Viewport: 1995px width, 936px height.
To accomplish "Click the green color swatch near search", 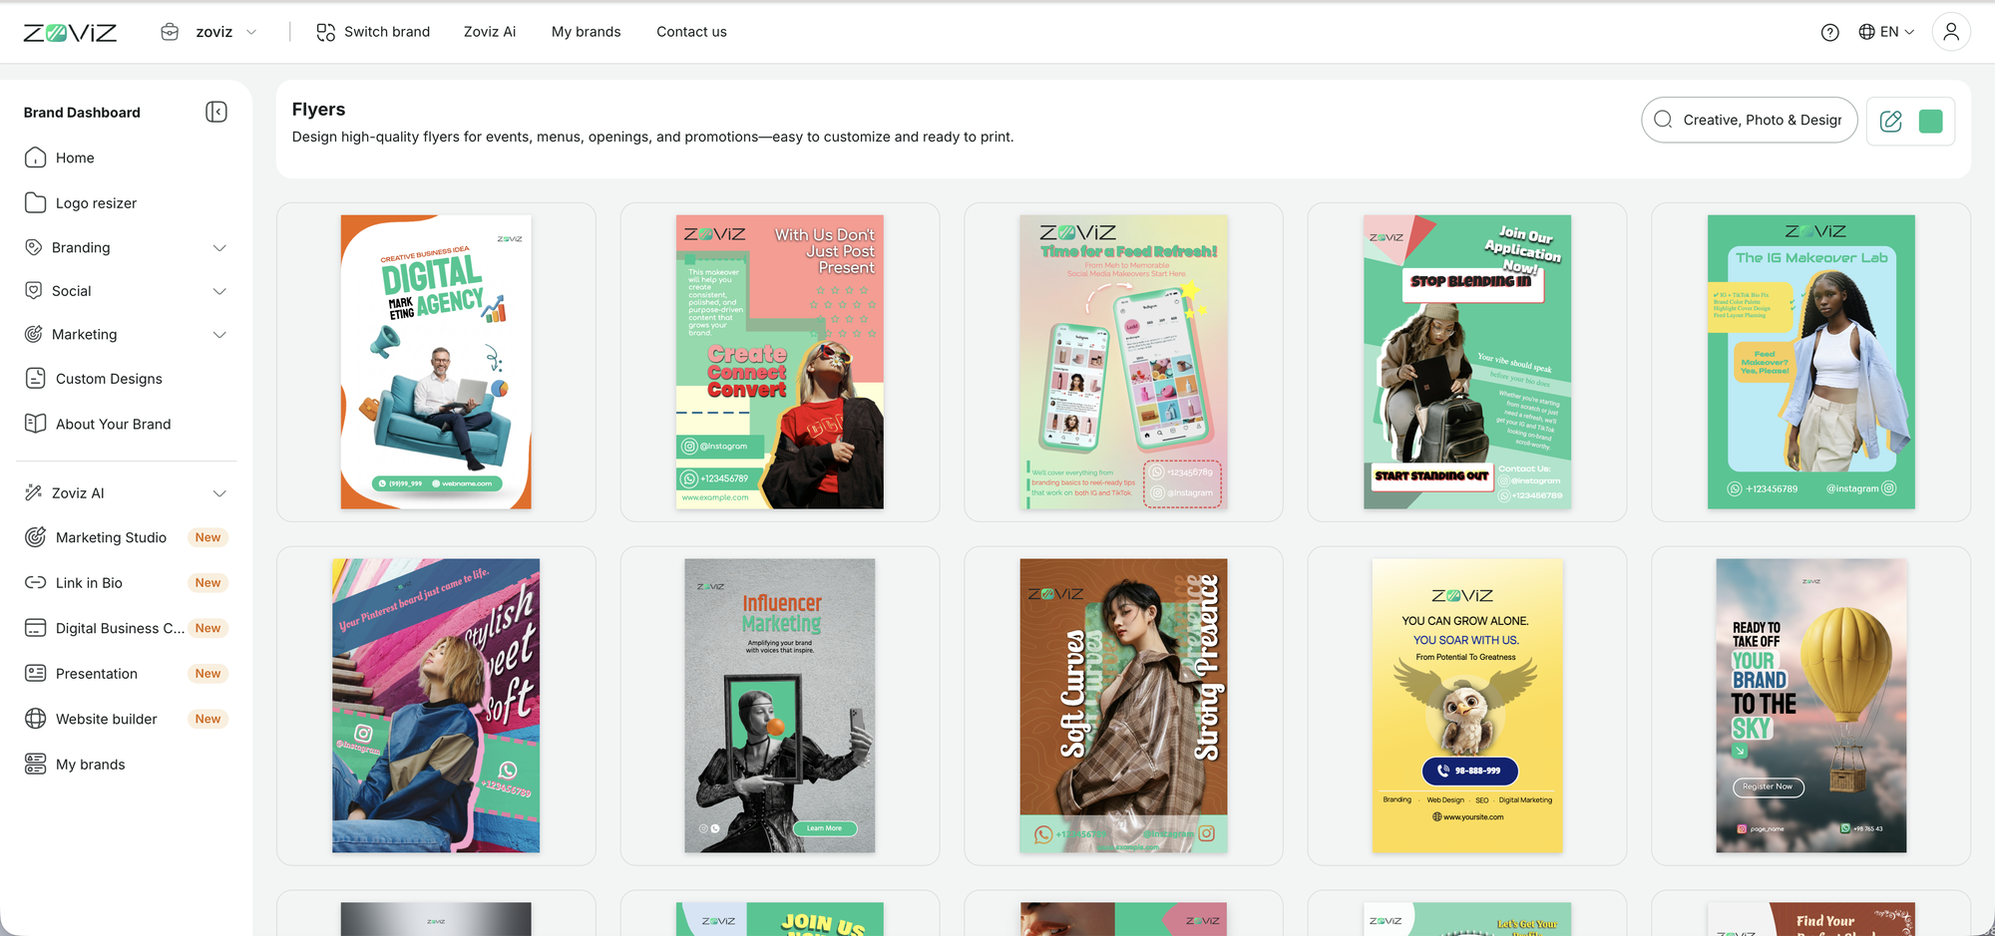I will point(1931,121).
